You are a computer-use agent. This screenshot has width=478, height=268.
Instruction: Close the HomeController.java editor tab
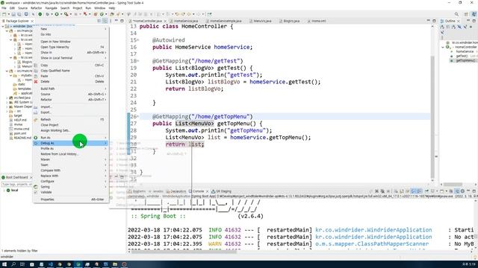point(165,21)
